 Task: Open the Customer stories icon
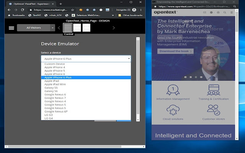pyautogui.click(x=214, y=110)
